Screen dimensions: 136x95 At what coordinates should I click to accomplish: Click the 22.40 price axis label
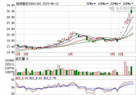[x=11, y=35]
